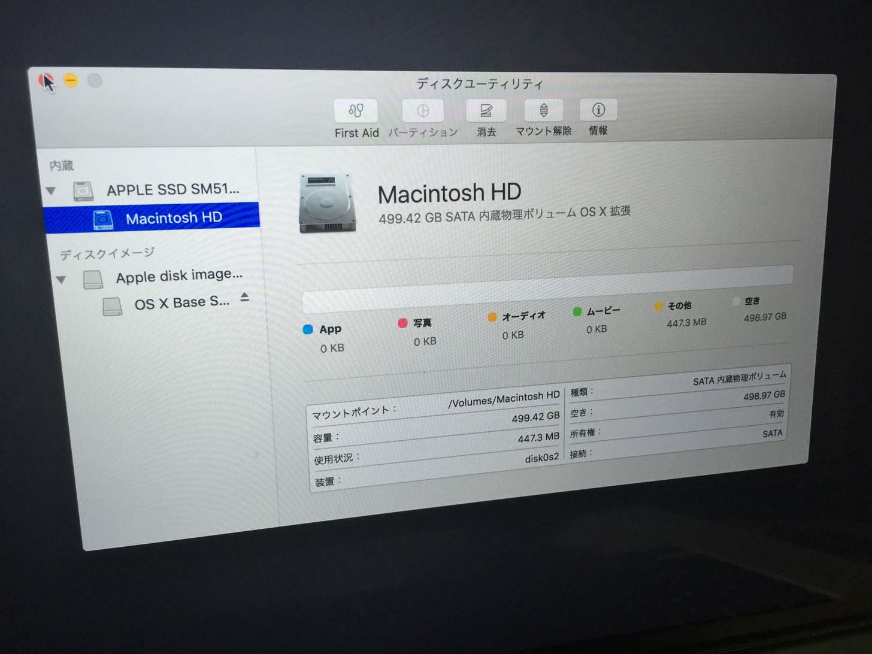Click the Apple disk image icon in sidebar
Screen dimensions: 872x654
pyautogui.click(x=93, y=280)
